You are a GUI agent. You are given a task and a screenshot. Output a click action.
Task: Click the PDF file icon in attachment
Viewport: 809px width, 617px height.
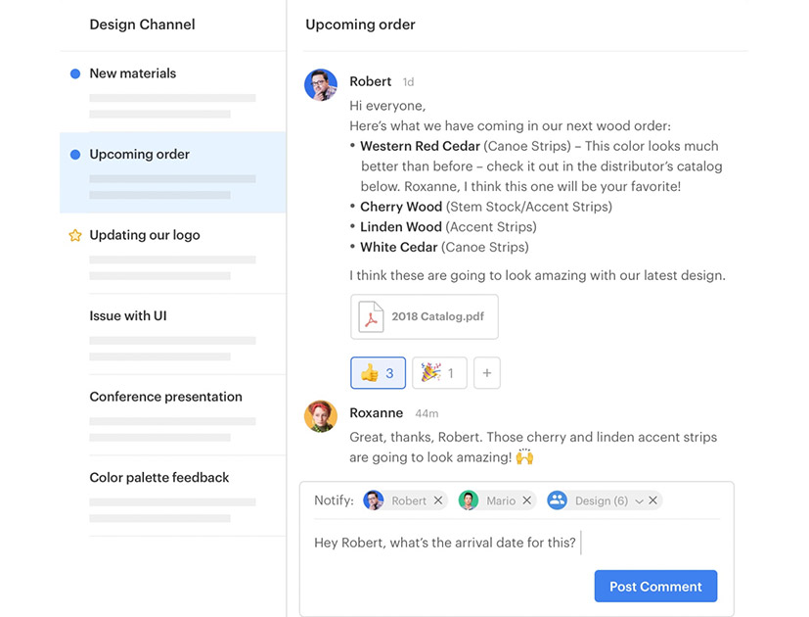point(371,316)
